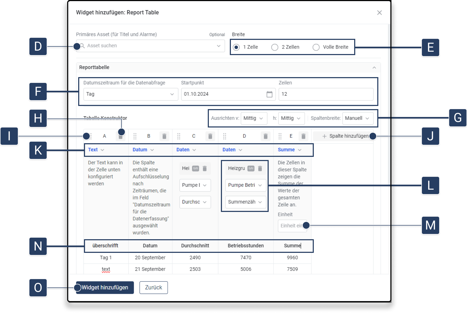Select the 2 Zellen radio button

coord(275,47)
